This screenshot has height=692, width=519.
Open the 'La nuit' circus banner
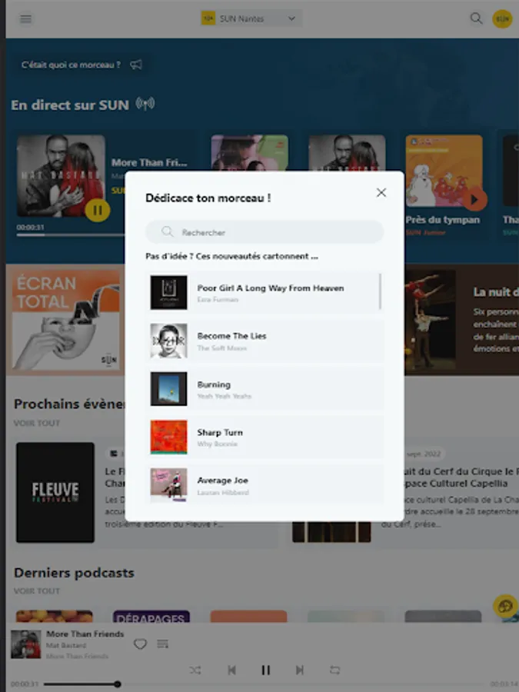pos(461,320)
